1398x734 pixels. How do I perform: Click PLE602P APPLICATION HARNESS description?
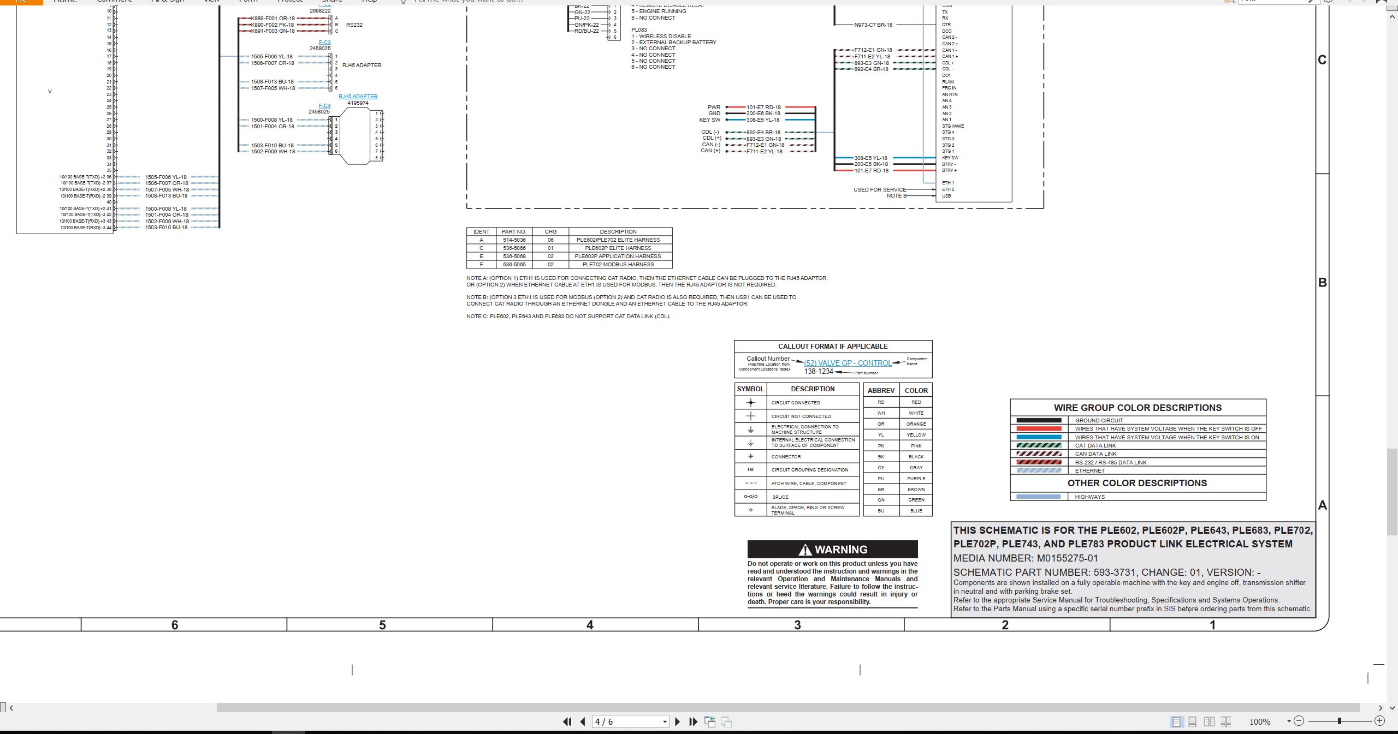tap(618, 256)
